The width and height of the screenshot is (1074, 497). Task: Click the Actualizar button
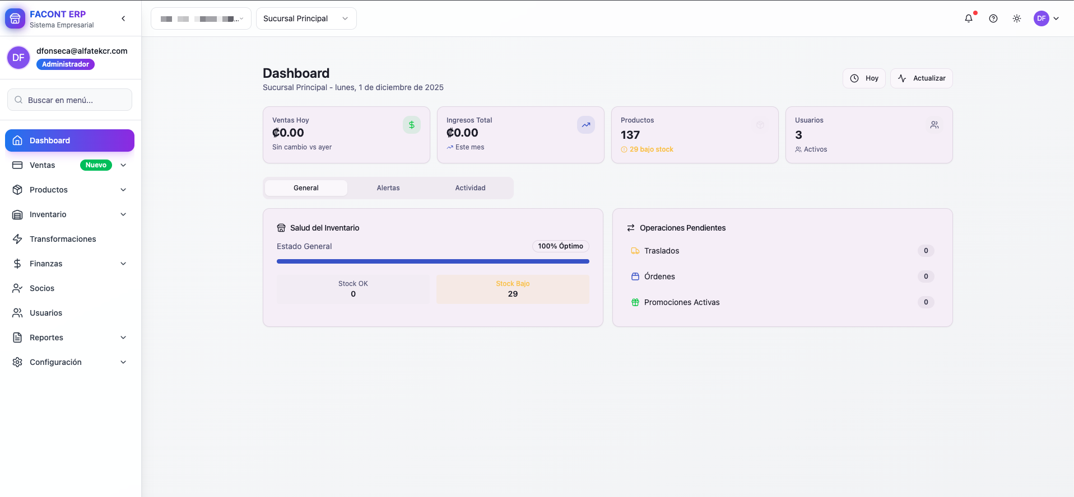921,78
